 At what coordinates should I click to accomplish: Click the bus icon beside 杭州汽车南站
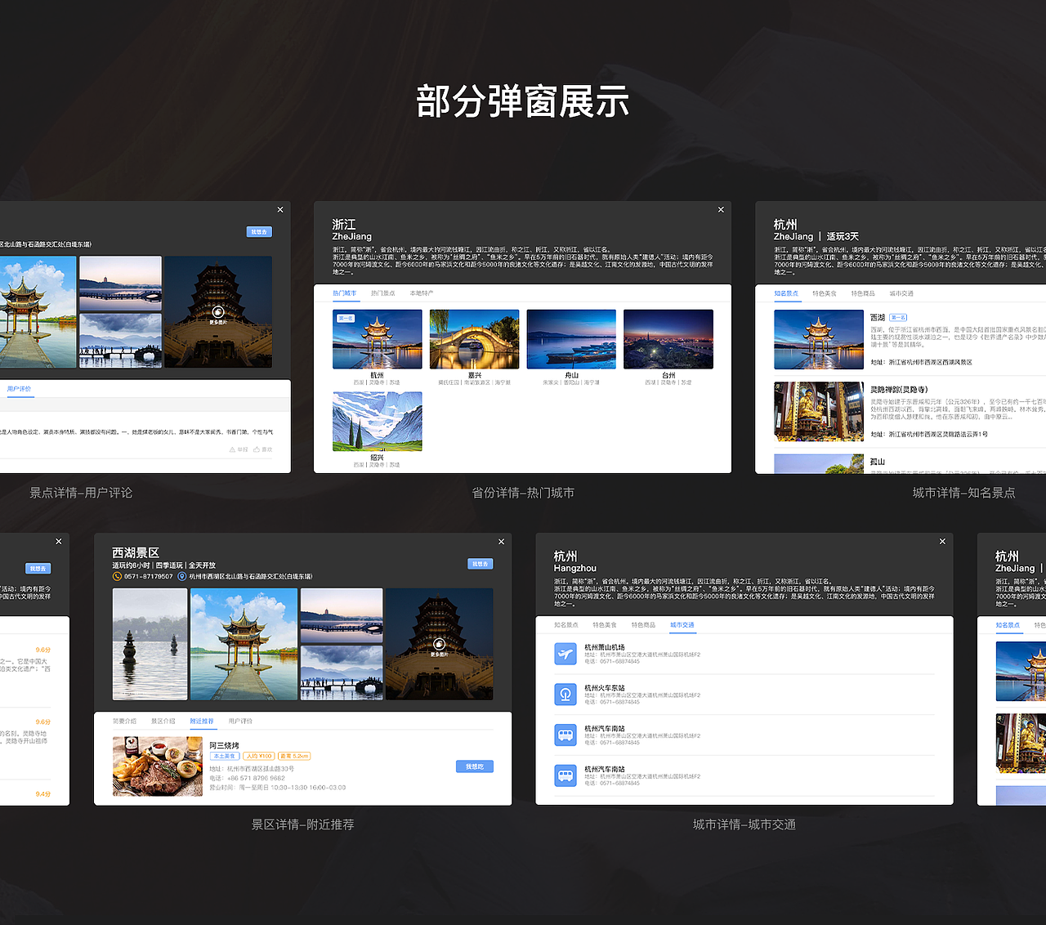tap(565, 735)
